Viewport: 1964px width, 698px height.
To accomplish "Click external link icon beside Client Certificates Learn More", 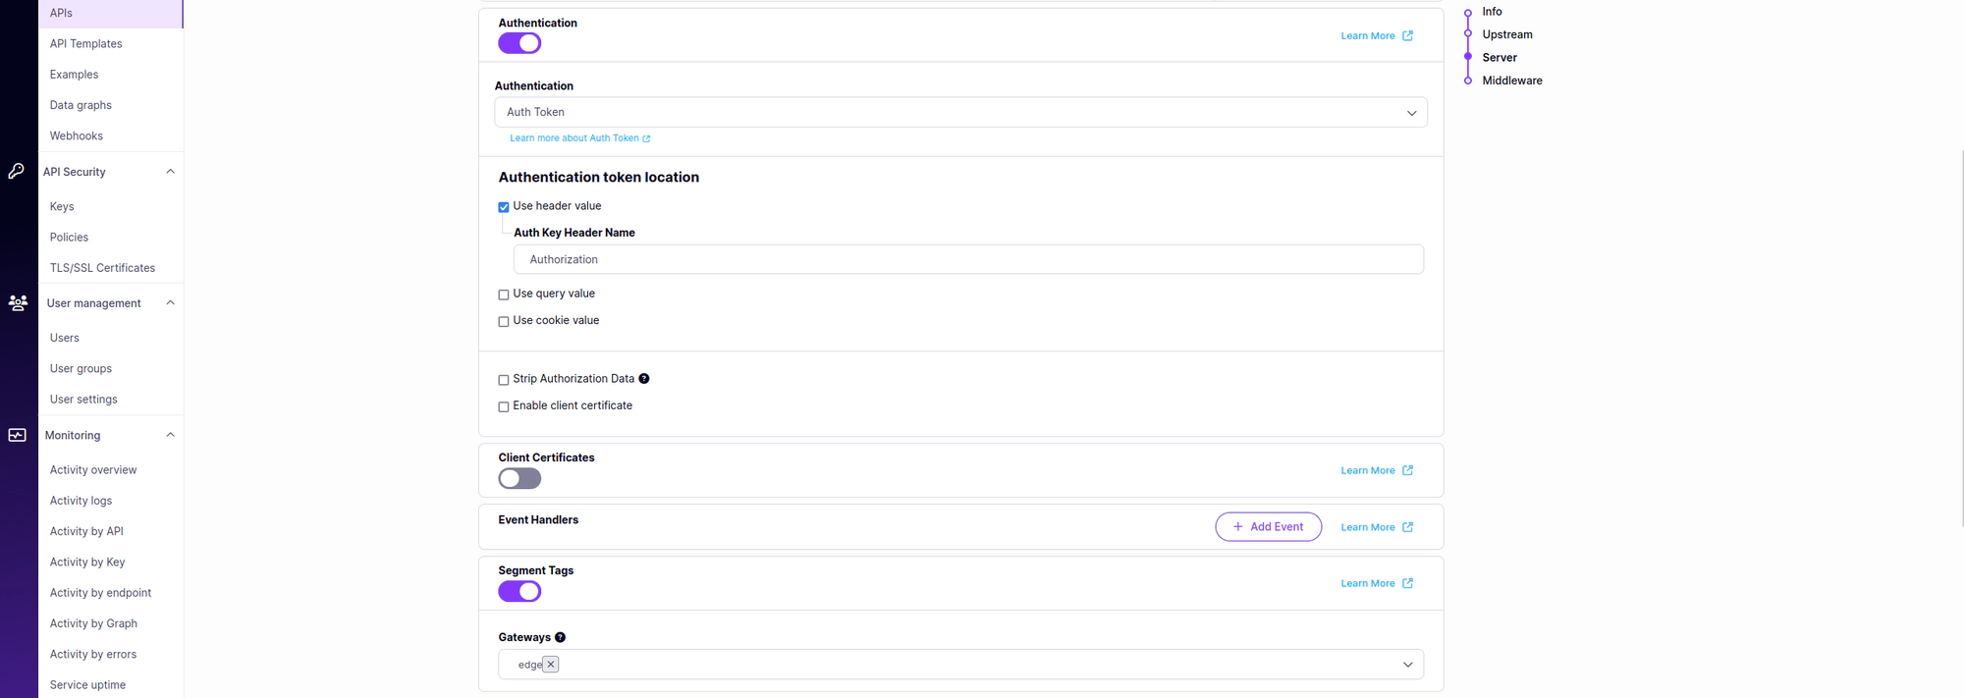I will pyautogui.click(x=1408, y=470).
